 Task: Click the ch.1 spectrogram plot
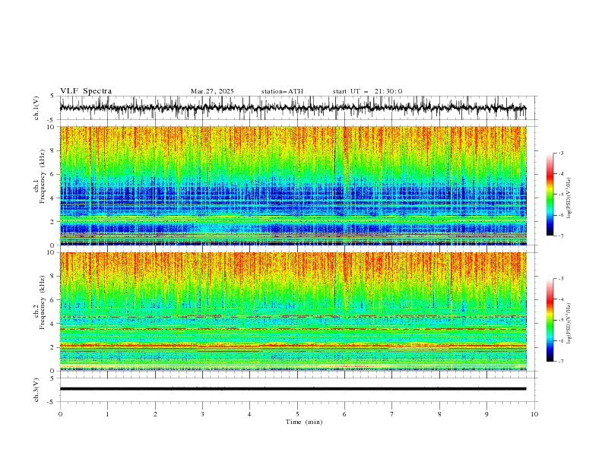click(293, 185)
